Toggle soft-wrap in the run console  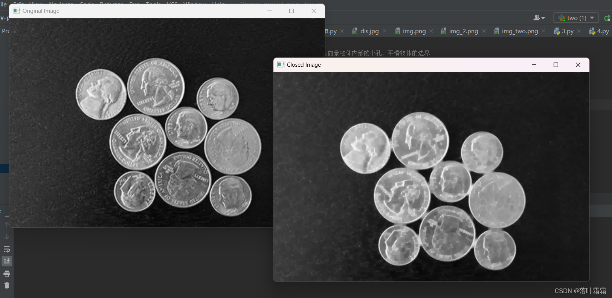7,249
